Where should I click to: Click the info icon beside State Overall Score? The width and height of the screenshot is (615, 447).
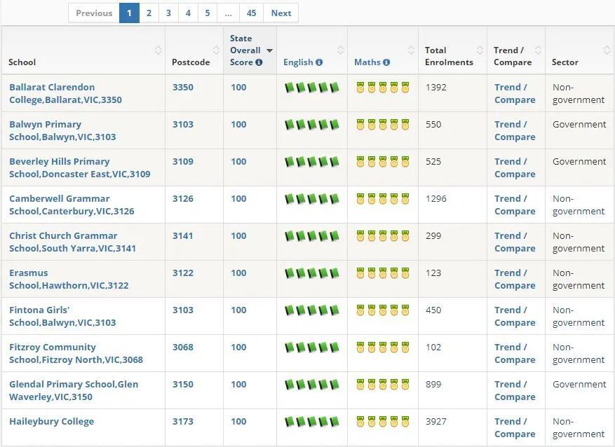tap(259, 62)
